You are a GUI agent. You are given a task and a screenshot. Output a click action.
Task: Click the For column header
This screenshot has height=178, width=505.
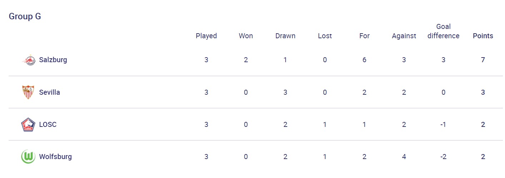[x=364, y=36]
